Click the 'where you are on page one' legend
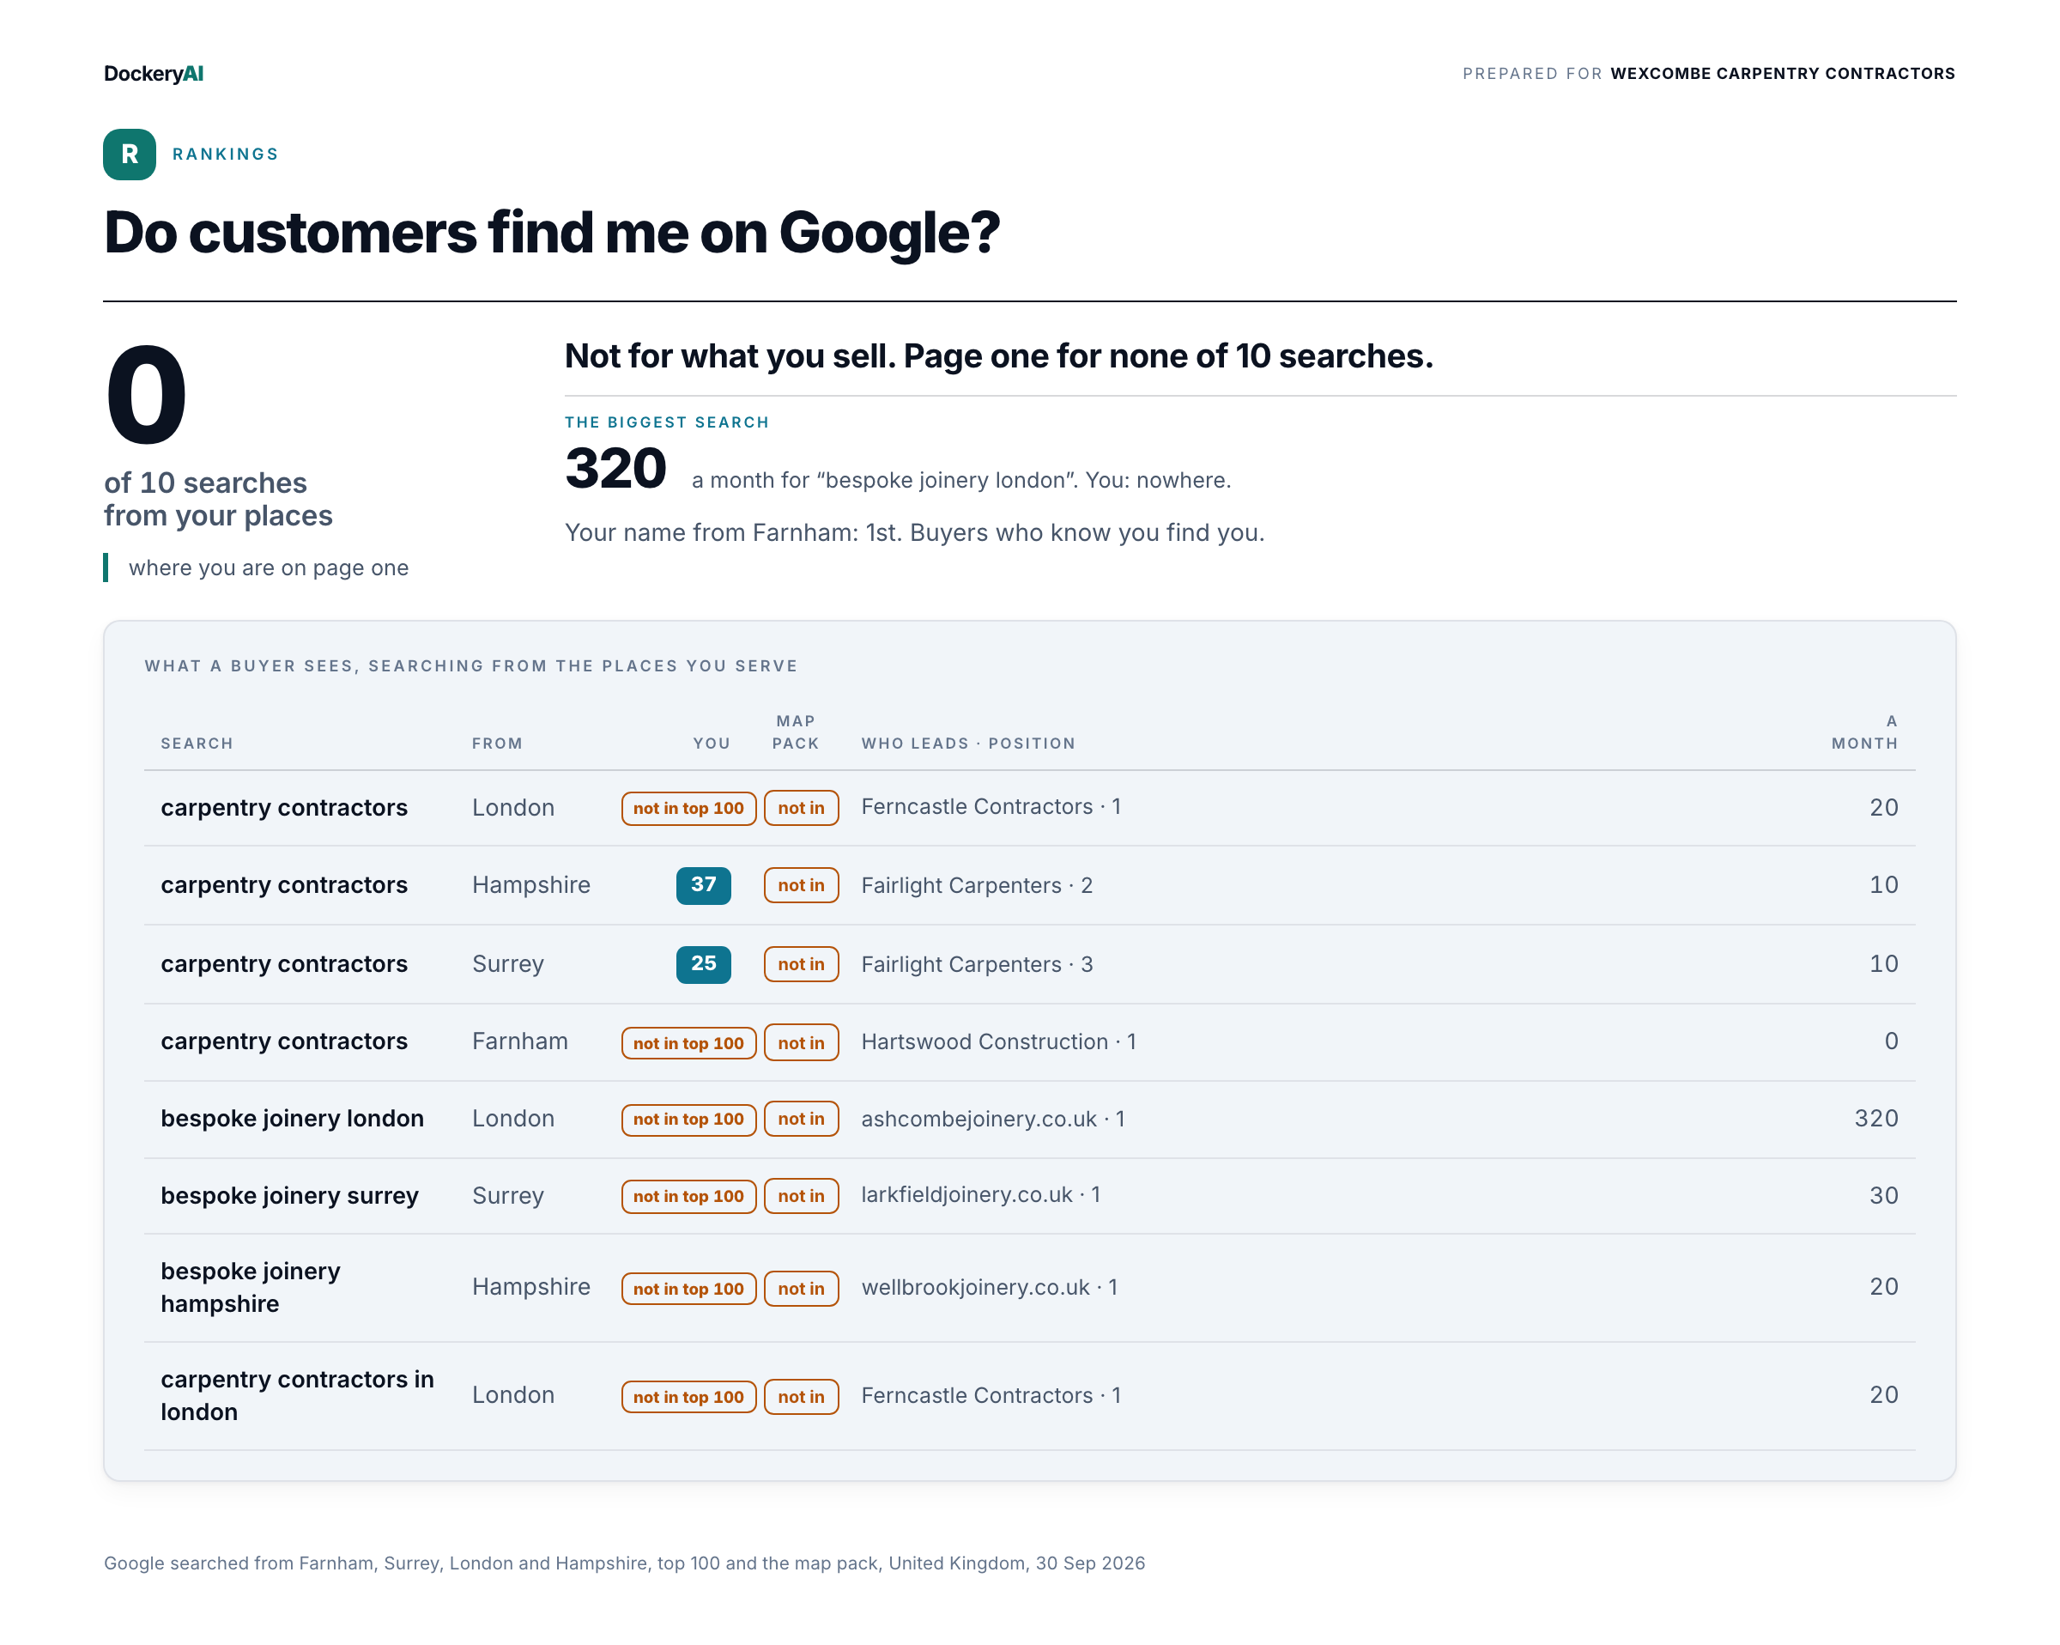The image size is (2060, 1645). 269,568
